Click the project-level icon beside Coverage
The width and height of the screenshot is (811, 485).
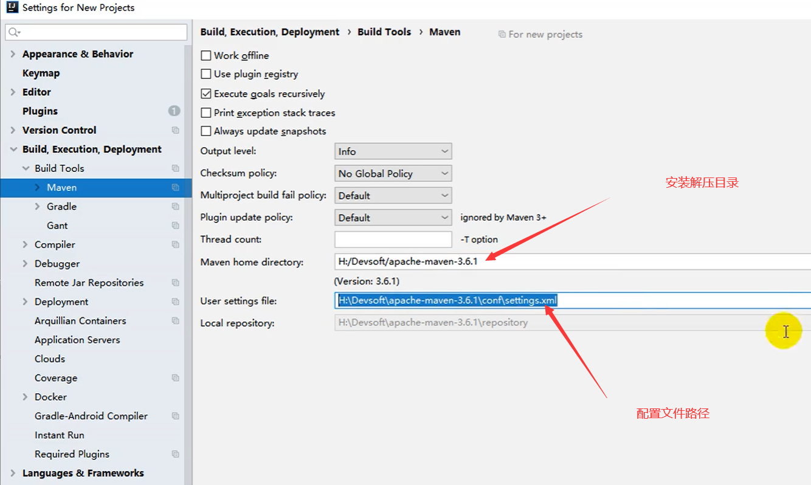tap(176, 377)
